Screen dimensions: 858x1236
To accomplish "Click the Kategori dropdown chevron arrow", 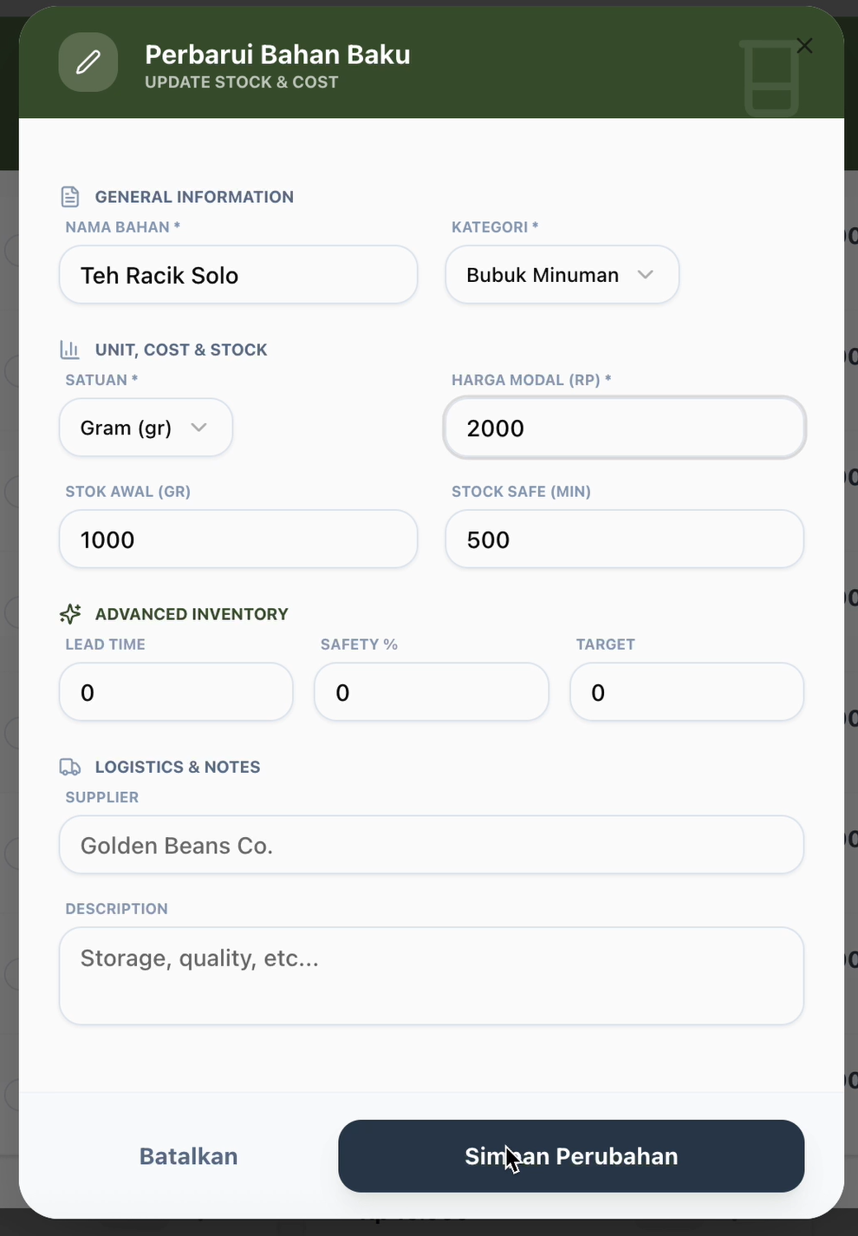I will pos(645,275).
